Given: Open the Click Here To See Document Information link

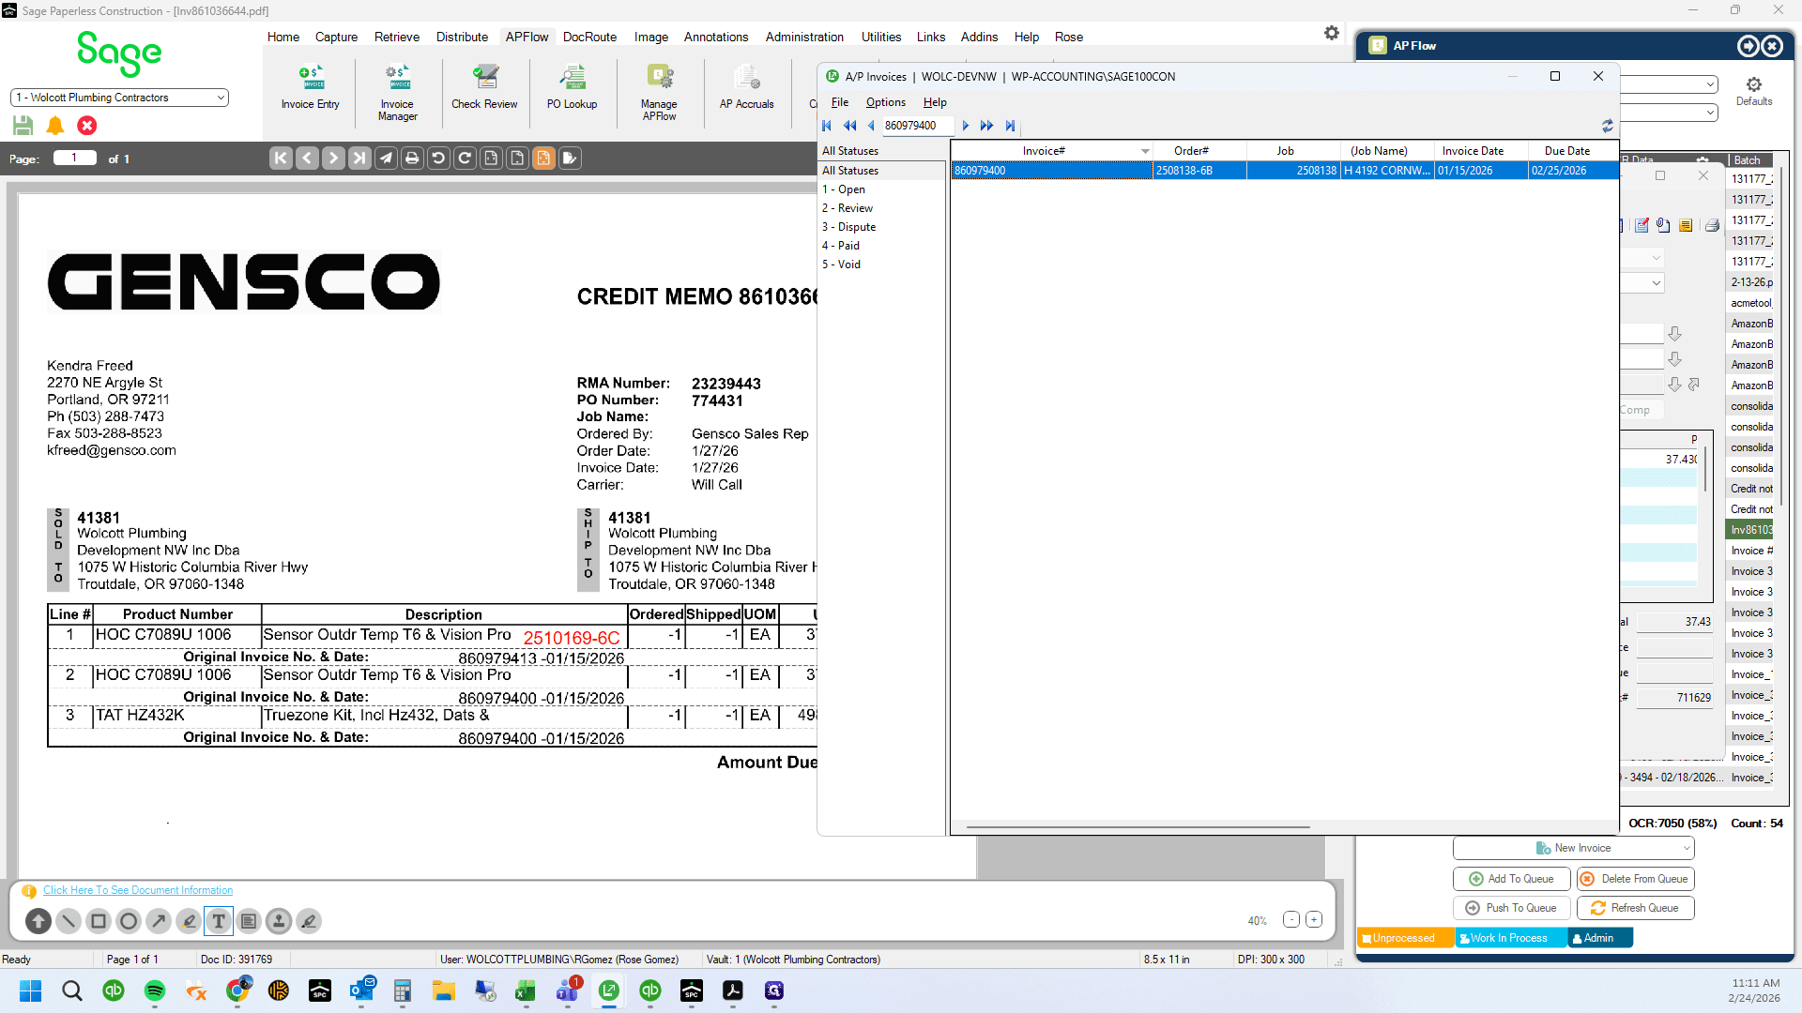Looking at the screenshot, I should [138, 890].
